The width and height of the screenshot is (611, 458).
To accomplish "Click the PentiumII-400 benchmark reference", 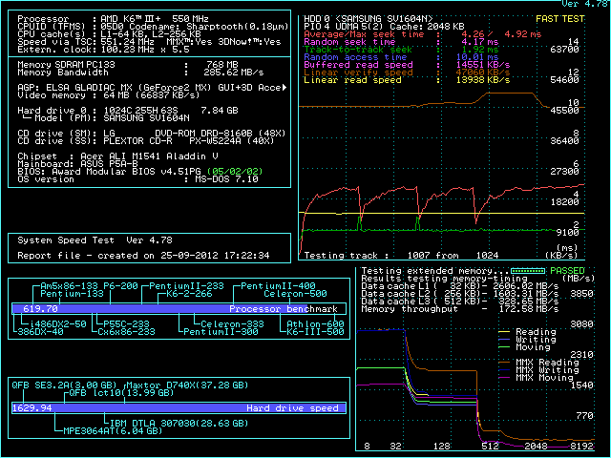I will coord(278,286).
